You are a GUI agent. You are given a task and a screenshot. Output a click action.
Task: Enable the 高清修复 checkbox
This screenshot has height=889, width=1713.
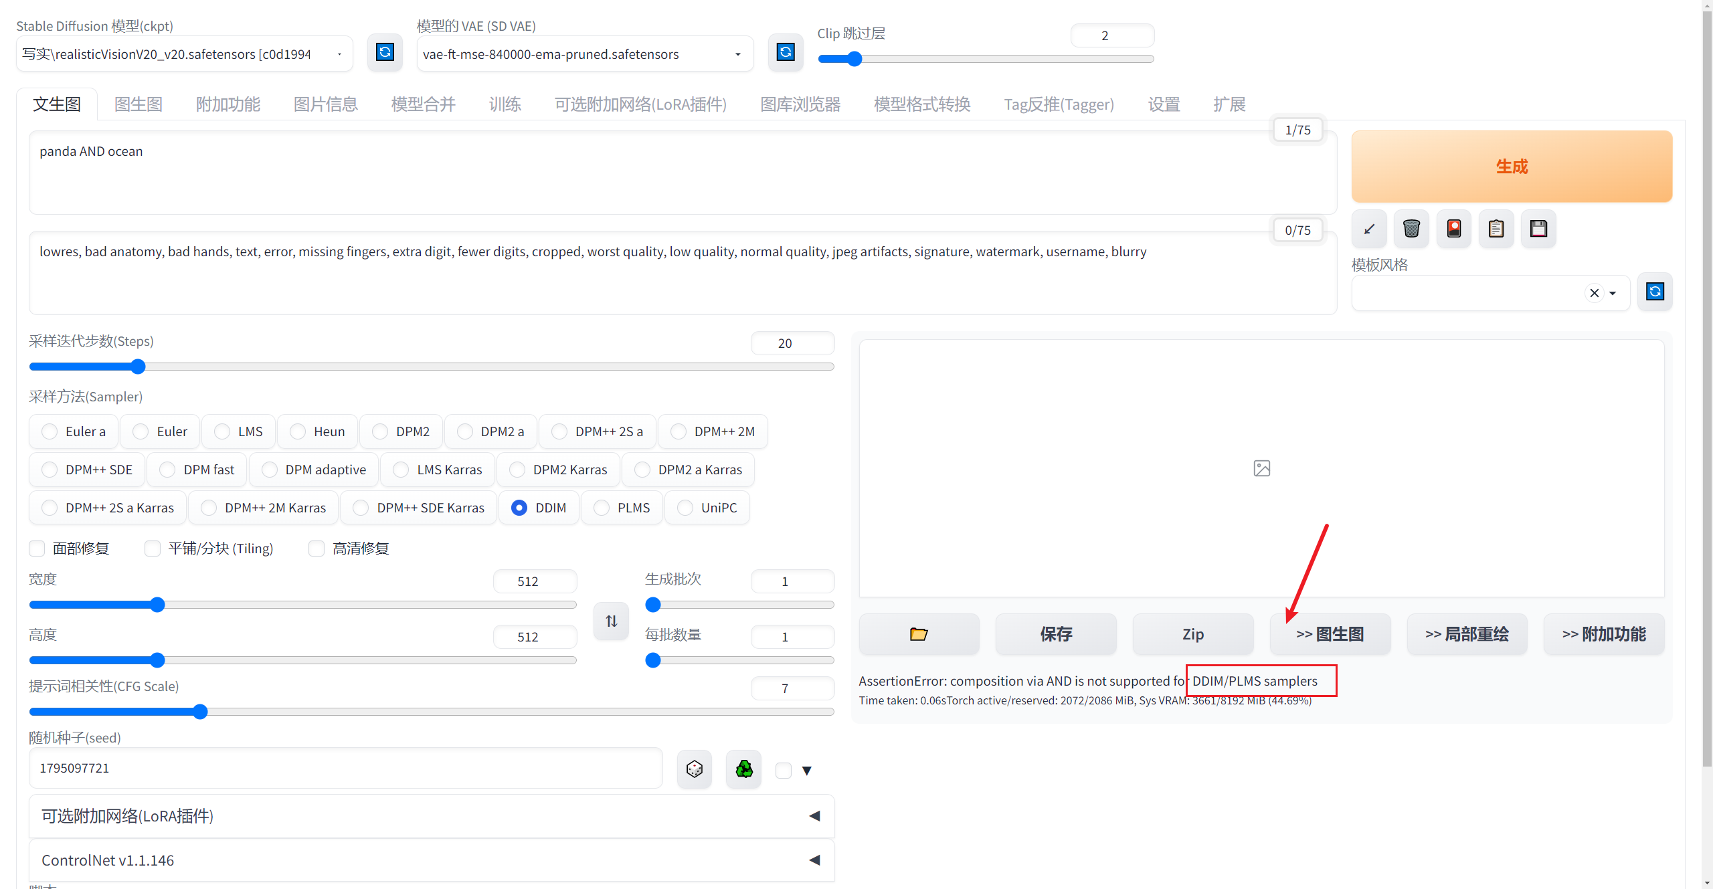(x=317, y=549)
